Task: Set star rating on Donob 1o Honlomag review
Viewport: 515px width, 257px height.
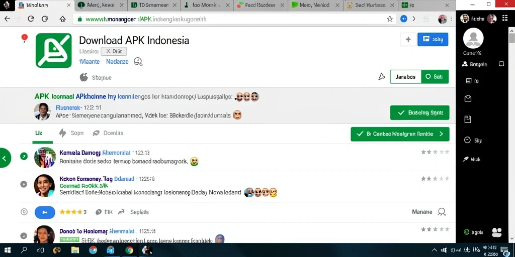Action: (x=435, y=229)
